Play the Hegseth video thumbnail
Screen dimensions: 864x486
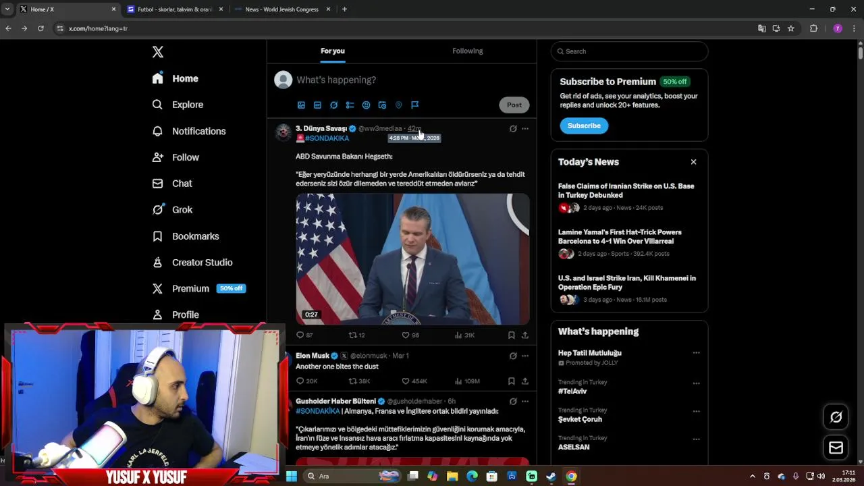click(412, 259)
